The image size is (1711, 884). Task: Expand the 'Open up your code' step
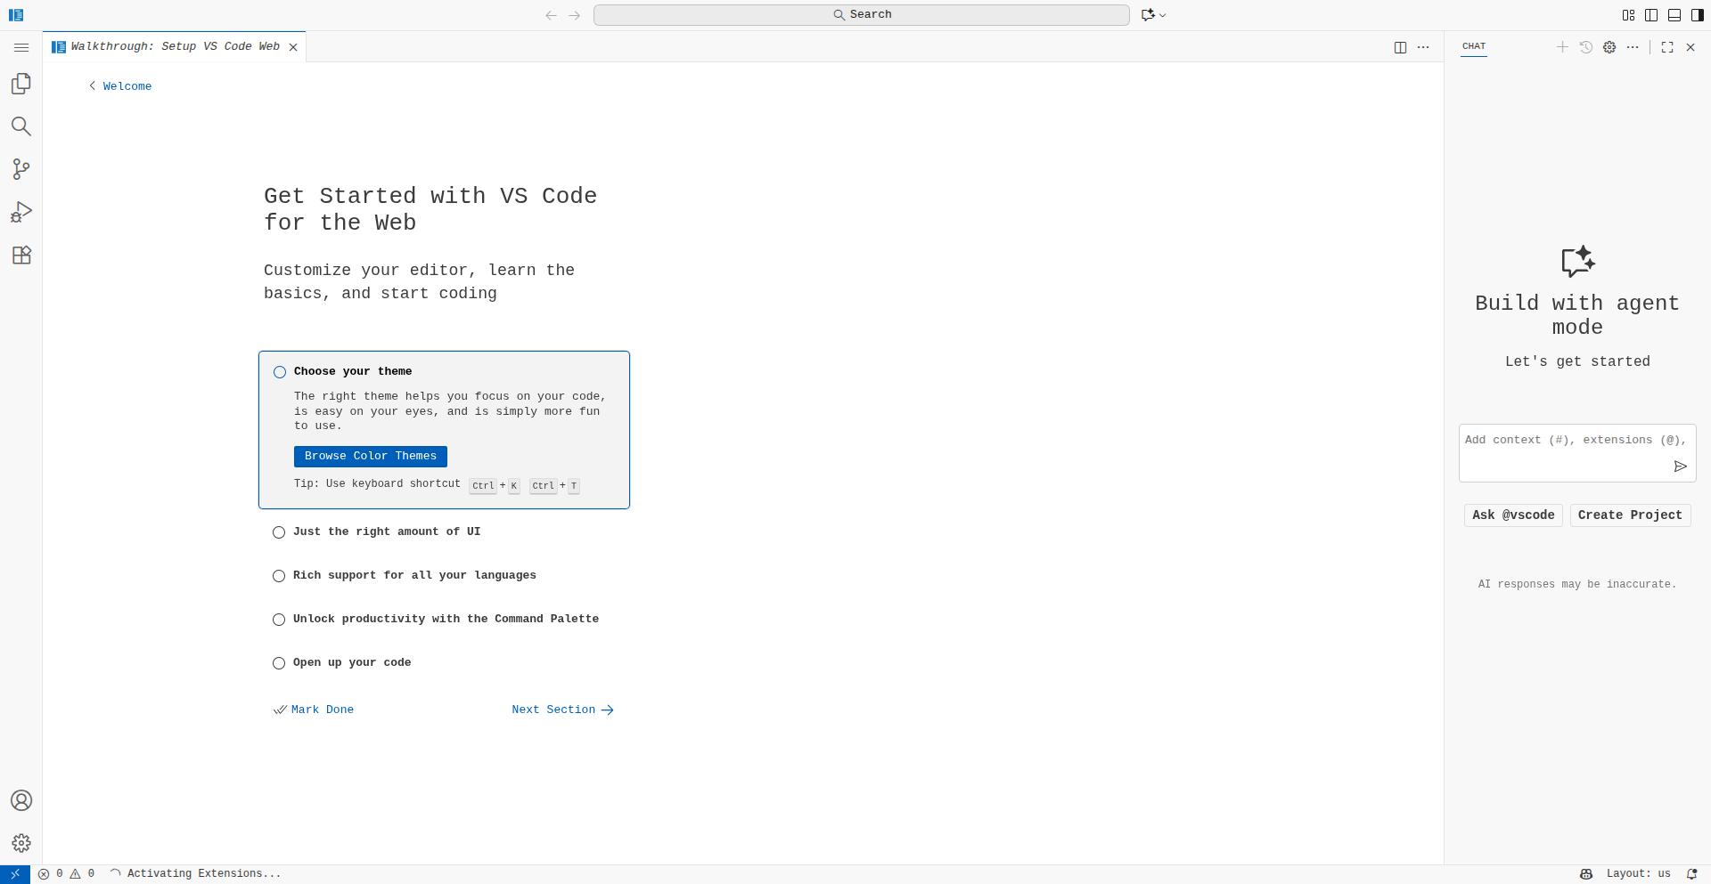tap(351, 662)
